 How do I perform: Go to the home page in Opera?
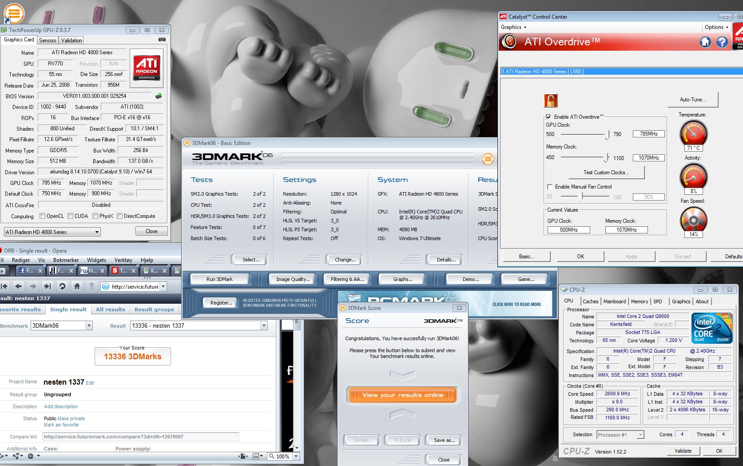point(77,286)
